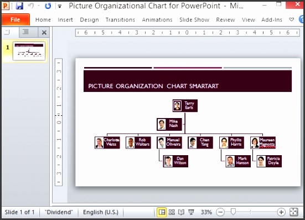Image resolution: width=305 pixels, height=220 pixels.
Task: Open the Slide Show ribbon tab
Action: click(x=194, y=19)
